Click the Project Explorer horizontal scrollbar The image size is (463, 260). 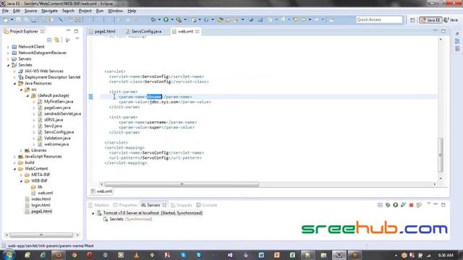pos(41,235)
